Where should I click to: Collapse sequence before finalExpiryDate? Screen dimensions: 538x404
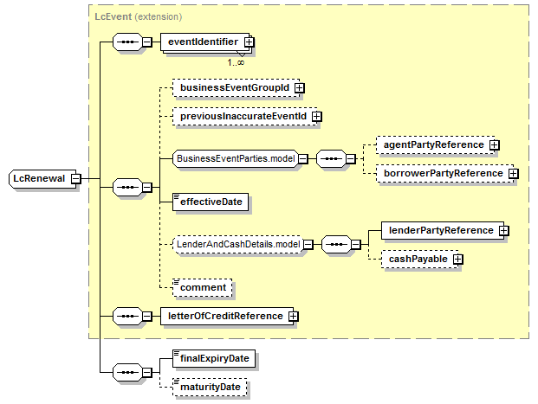147,372
